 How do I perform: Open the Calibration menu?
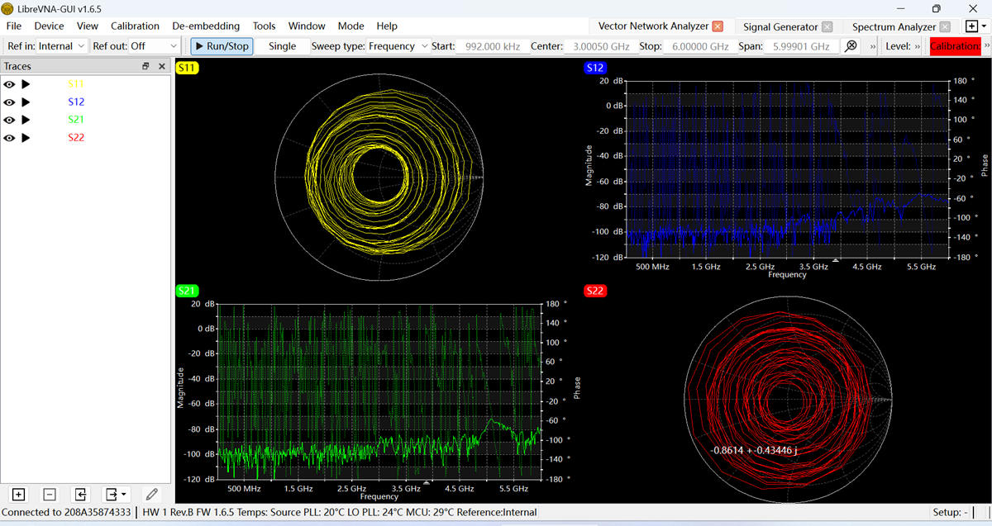[x=135, y=26]
